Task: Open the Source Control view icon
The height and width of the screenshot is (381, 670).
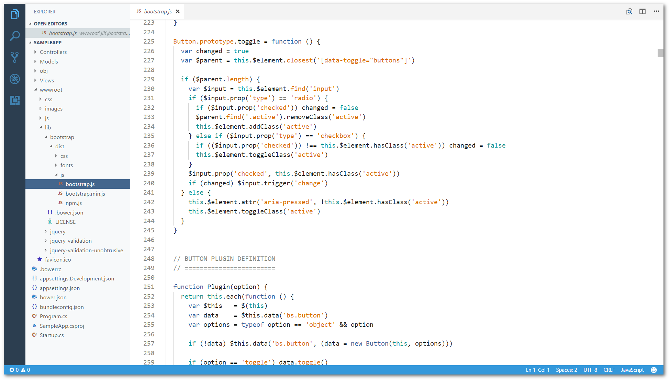Action: tap(14, 57)
